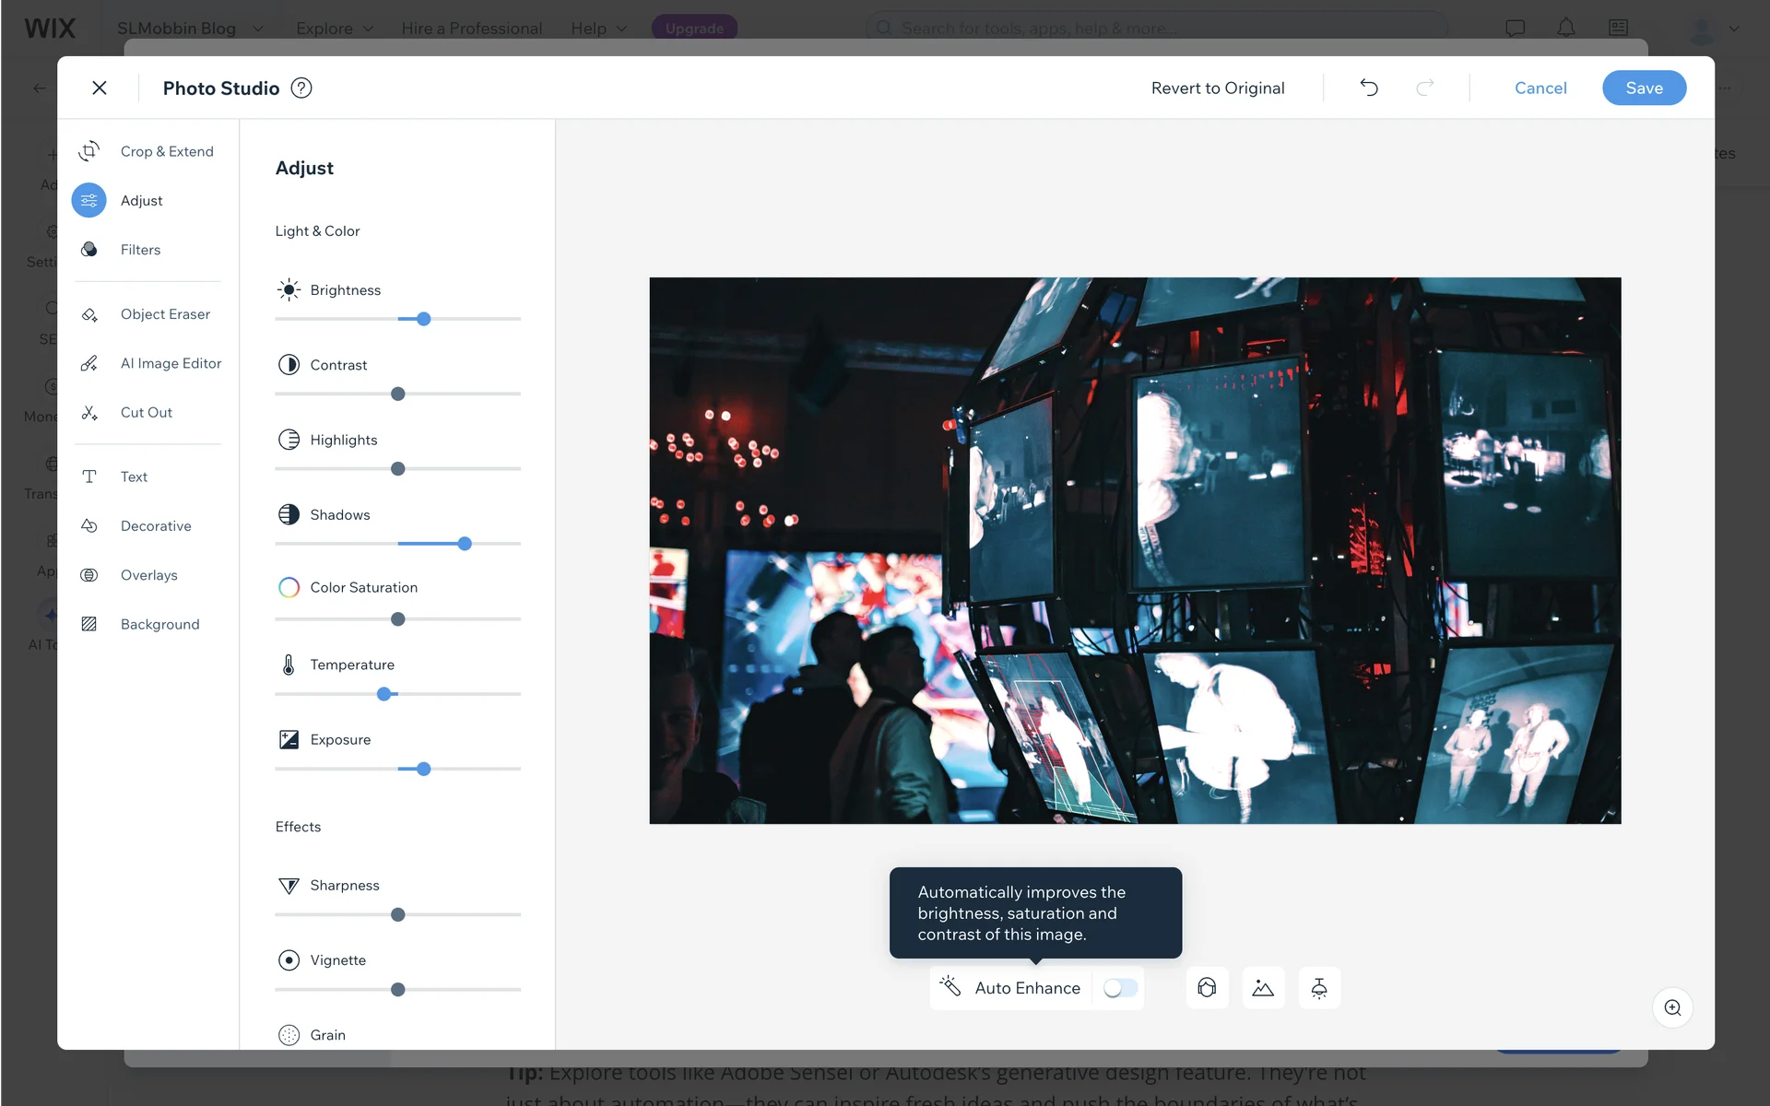The height and width of the screenshot is (1106, 1770).
Task: Open the Overlays tool
Action: 148,575
